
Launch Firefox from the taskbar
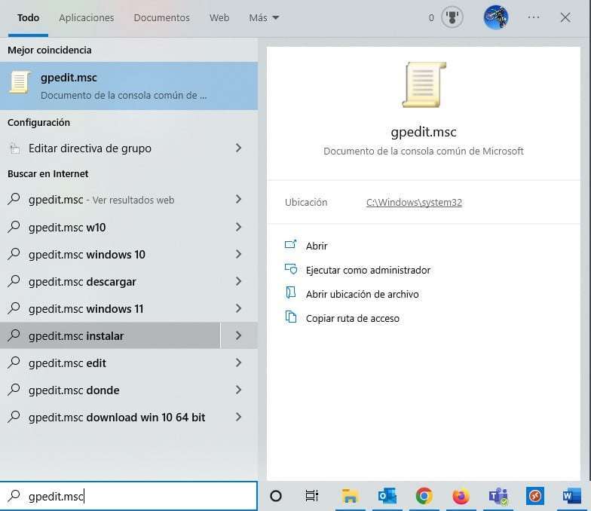pos(461,496)
